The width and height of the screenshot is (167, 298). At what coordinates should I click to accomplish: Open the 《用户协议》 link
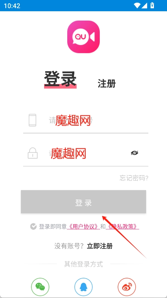coord(84,226)
